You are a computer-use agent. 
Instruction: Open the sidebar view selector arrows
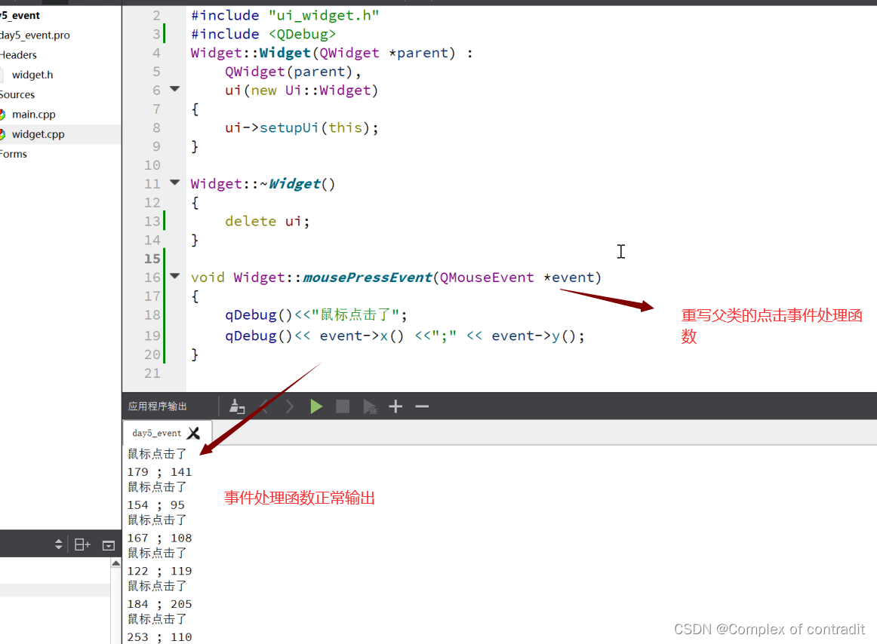coord(58,544)
